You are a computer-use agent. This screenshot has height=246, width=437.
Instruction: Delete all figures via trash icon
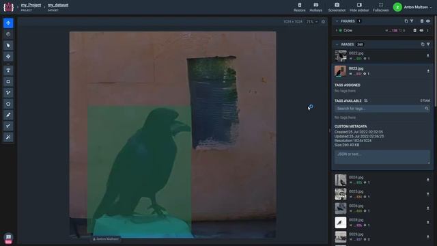click(x=422, y=21)
